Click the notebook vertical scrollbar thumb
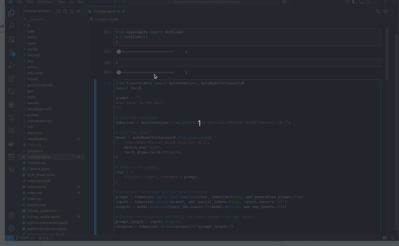 [387, 54]
